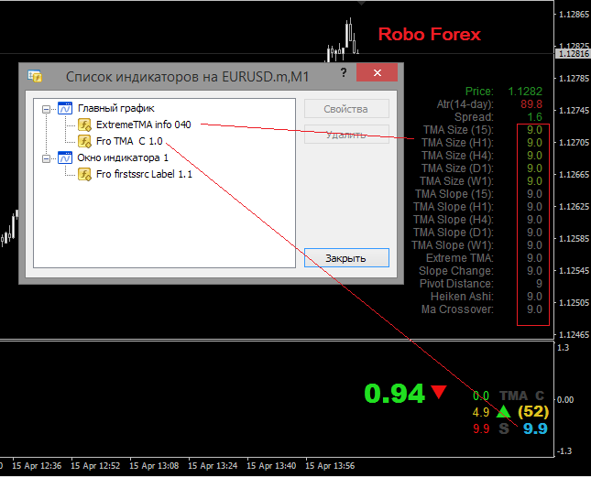Click the 15 Apr 13:08 time label
Screen dimensions: 591x477
pyautogui.click(x=154, y=466)
